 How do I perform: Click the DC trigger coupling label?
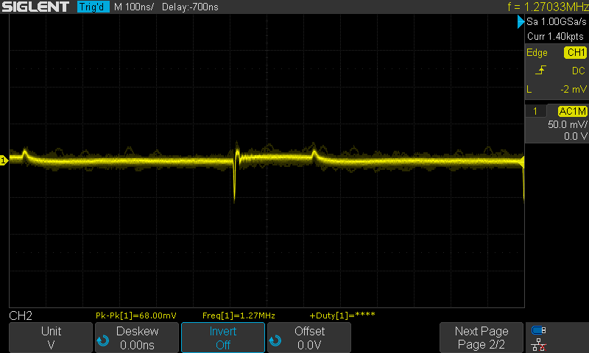579,71
